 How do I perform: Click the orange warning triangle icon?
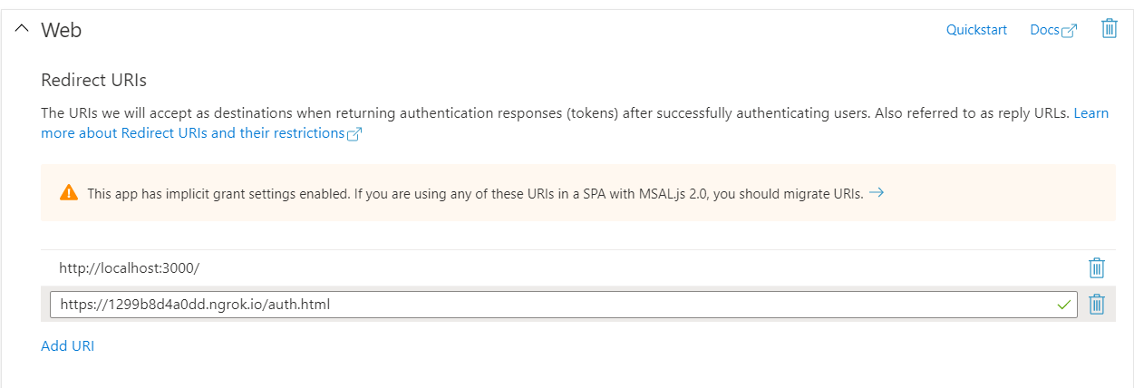tap(69, 193)
